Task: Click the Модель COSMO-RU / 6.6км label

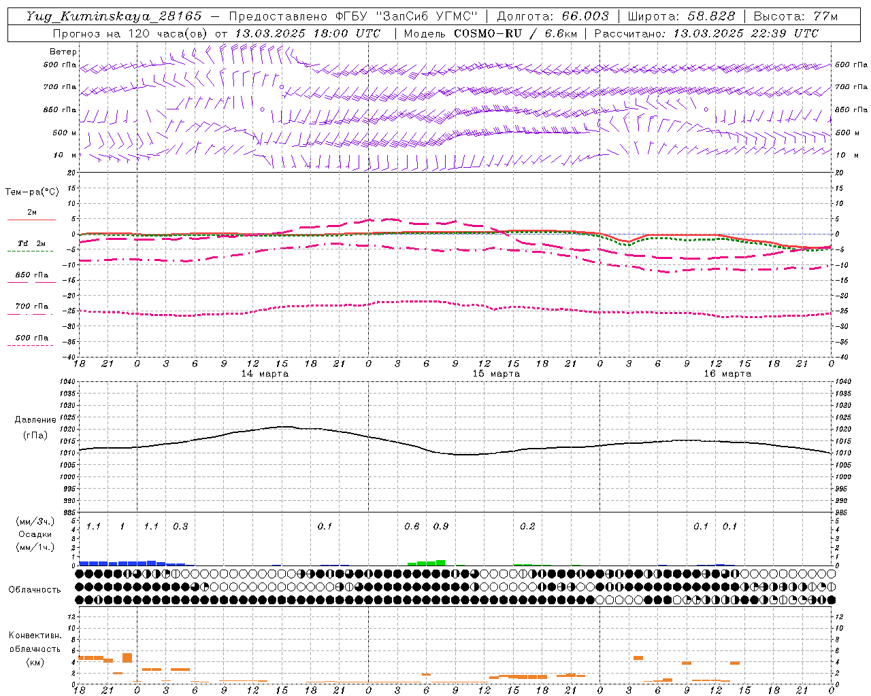Action: click(x=491, y=33)
